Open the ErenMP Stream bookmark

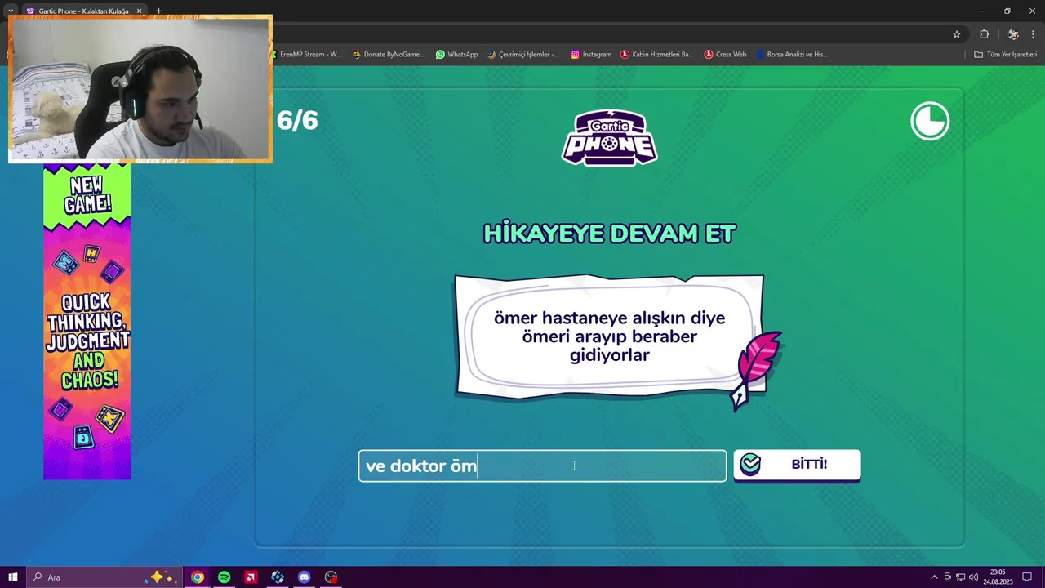coord(306,54)
